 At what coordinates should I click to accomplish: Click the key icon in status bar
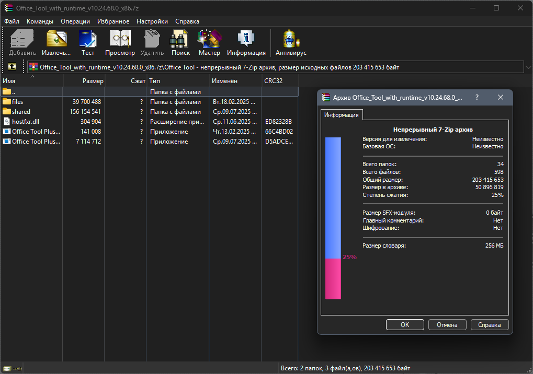coord(17,368)
